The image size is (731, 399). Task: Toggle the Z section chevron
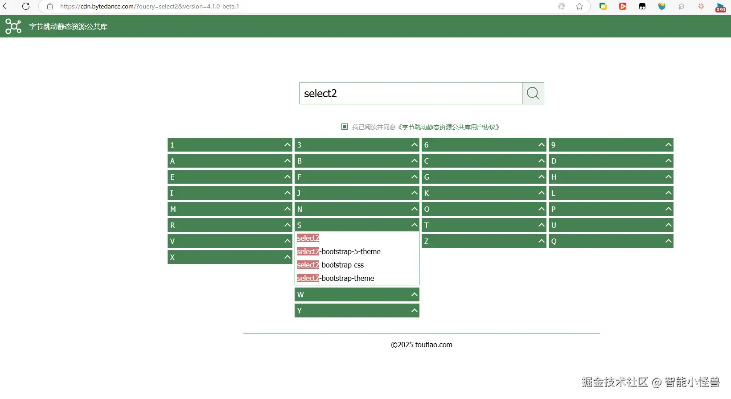click(x=542, y=241)
